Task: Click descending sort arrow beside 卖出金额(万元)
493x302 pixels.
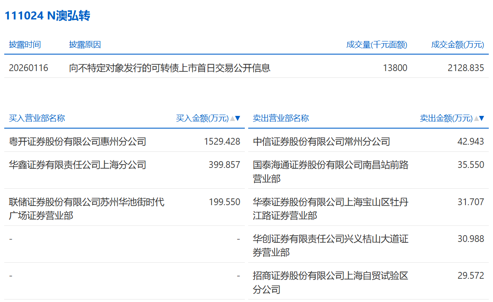Action: click(482, 118)
